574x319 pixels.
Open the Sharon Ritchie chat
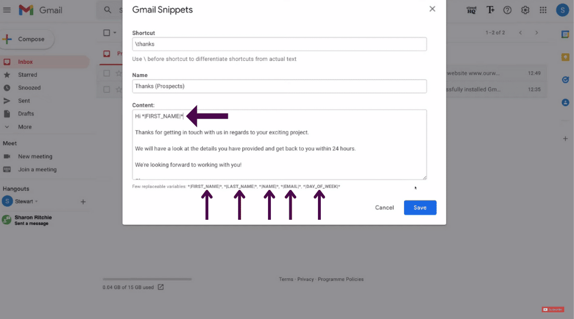tap(33, 220)
